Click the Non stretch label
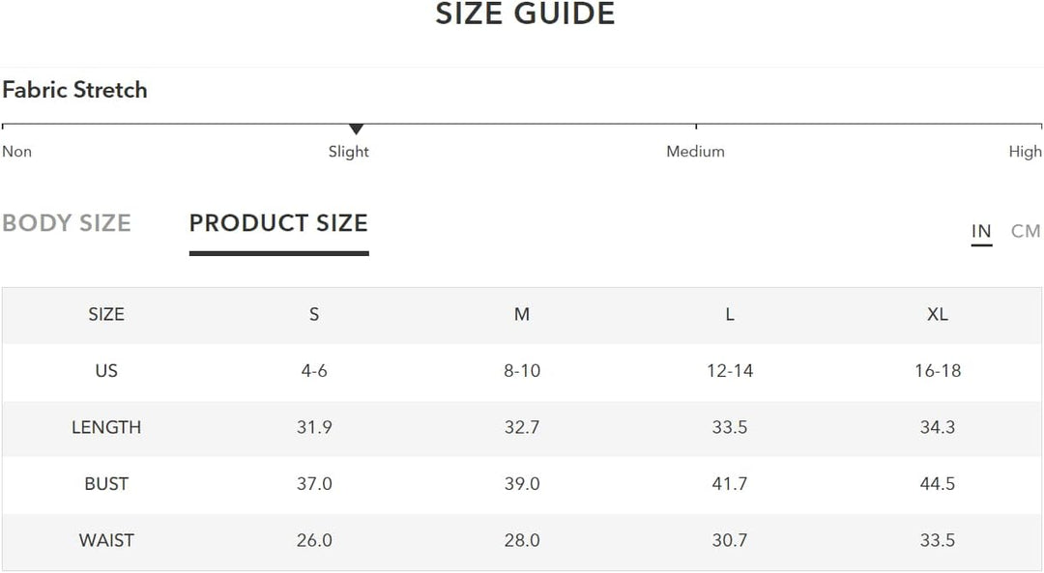The image size is (1044, 573). 16,152
